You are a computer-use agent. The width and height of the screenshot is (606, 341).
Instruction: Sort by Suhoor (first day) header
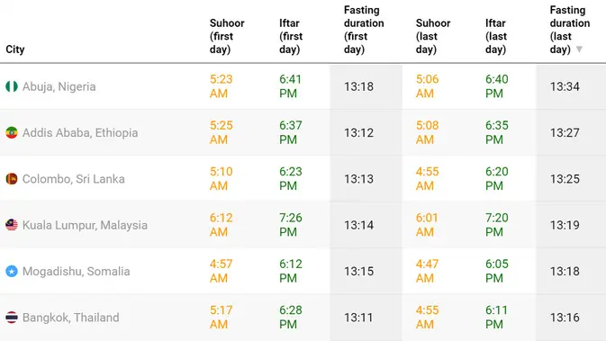[227, 36]
